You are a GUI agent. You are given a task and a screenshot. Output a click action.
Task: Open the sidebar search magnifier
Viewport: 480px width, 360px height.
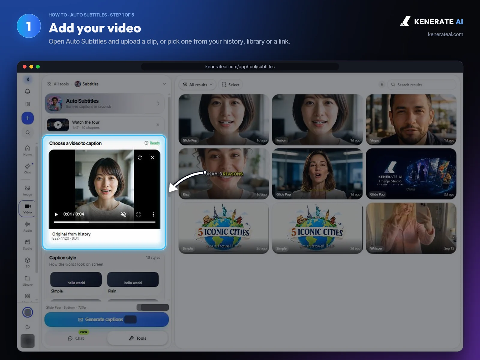click(28, 133)
